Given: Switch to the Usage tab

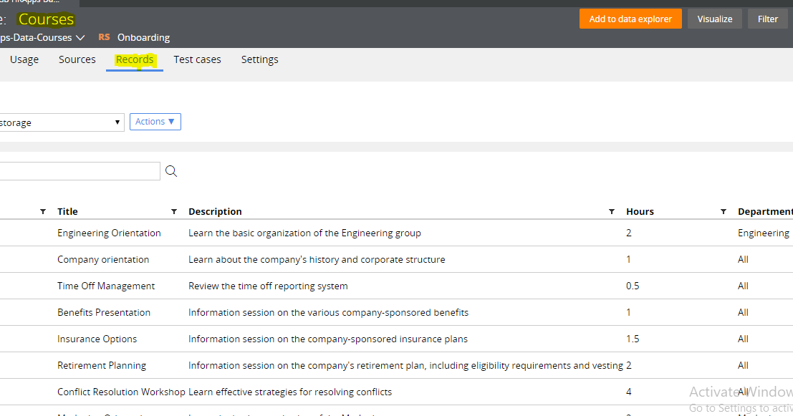Looking at the screenshot, I should pos(24,59).
